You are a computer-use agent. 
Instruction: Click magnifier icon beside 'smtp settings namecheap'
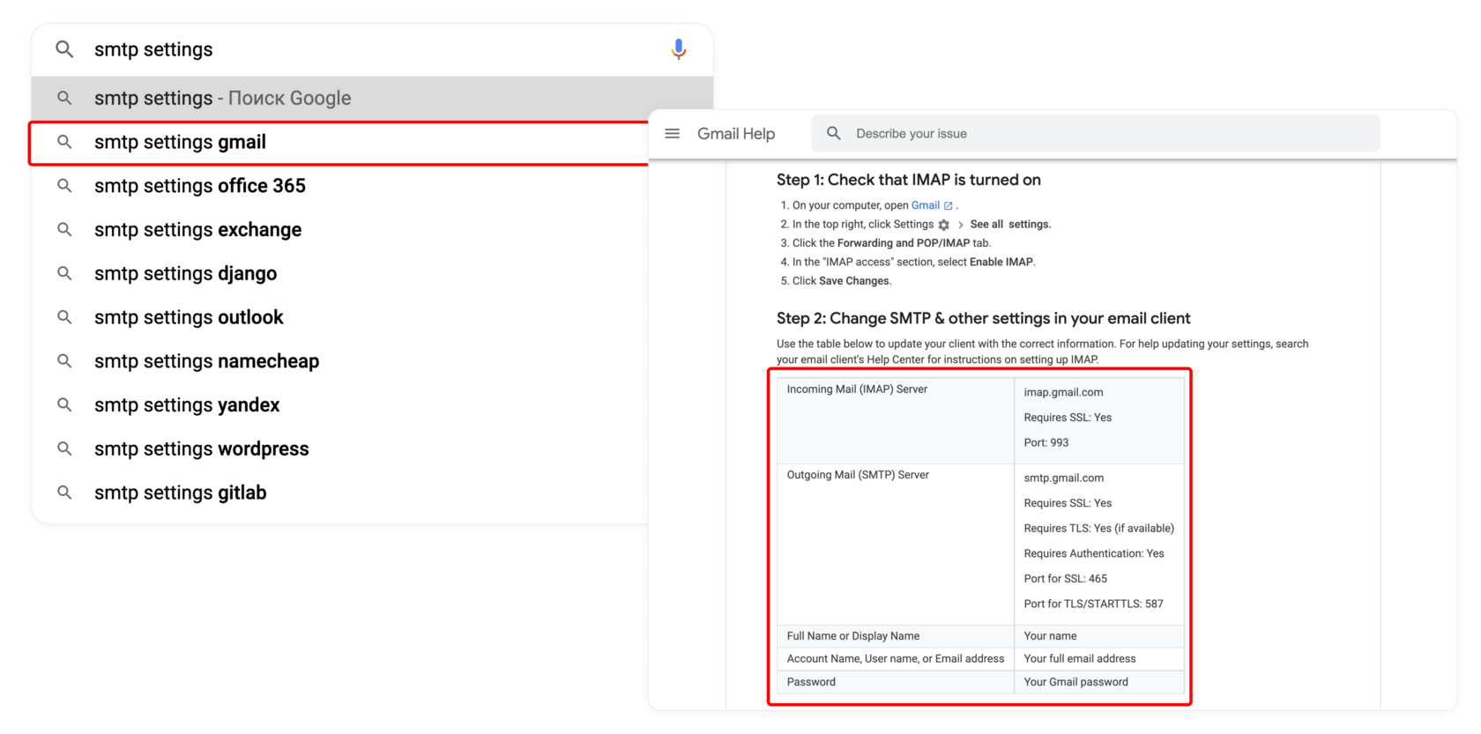pos(64,361)
